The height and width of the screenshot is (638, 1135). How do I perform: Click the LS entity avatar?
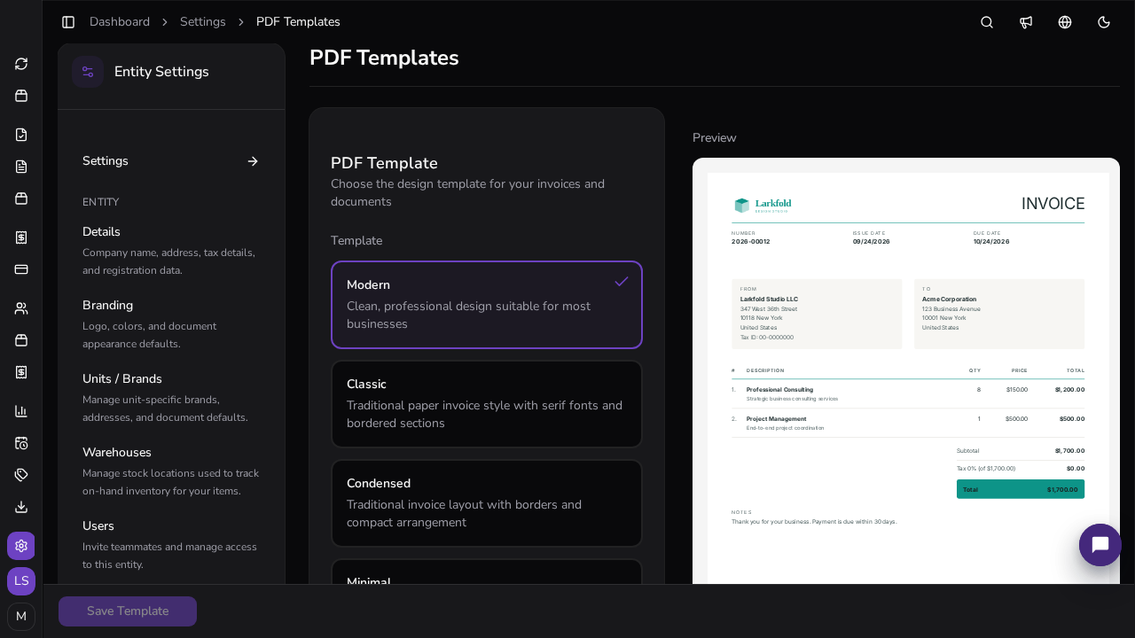[x=21, y=581]
